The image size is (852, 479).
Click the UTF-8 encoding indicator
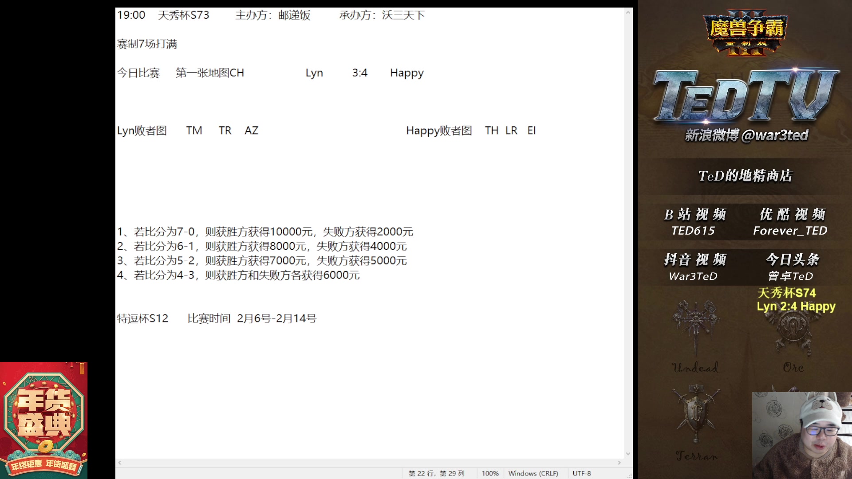pos(581,473)
